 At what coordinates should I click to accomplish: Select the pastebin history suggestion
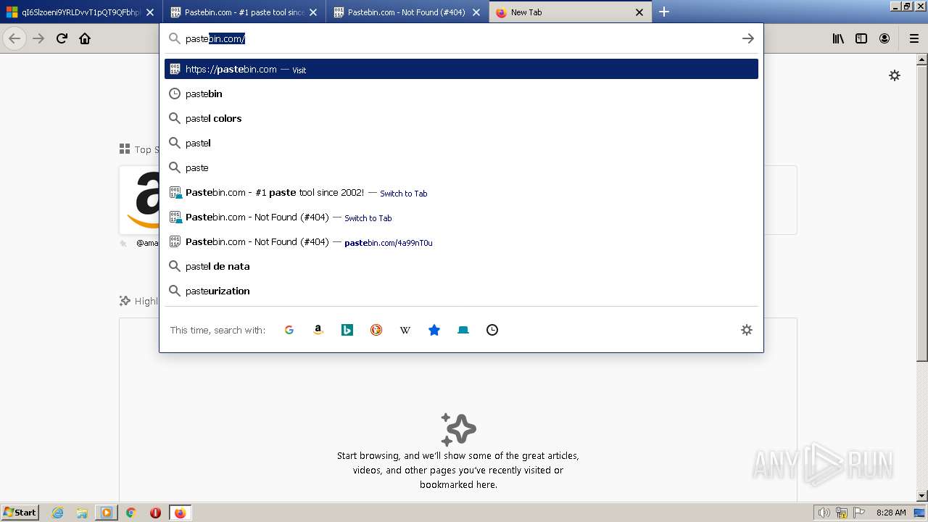click(461, 94)
